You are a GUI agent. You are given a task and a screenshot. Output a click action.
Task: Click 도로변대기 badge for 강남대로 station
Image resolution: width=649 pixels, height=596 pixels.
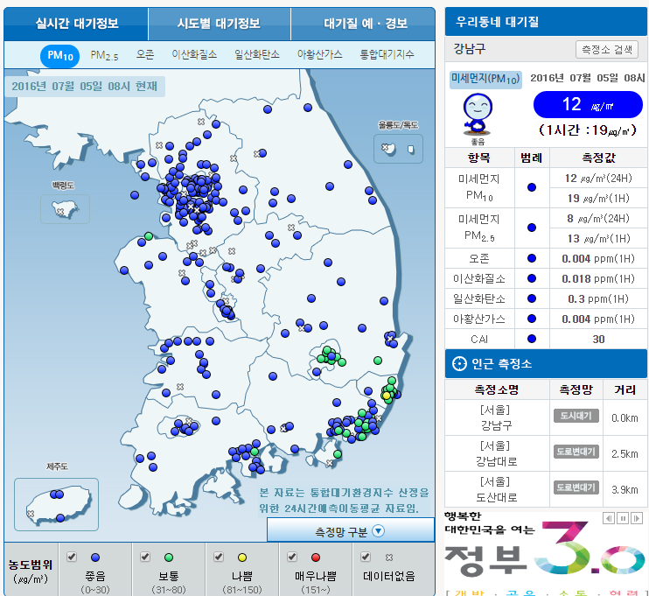coord(576,452)
